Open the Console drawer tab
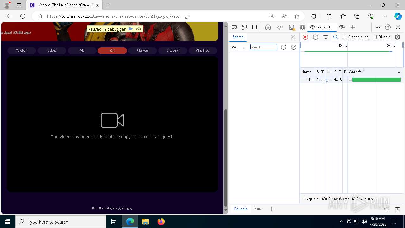Image resolution: width=405 pixels, height=228 pixels. 240,209
